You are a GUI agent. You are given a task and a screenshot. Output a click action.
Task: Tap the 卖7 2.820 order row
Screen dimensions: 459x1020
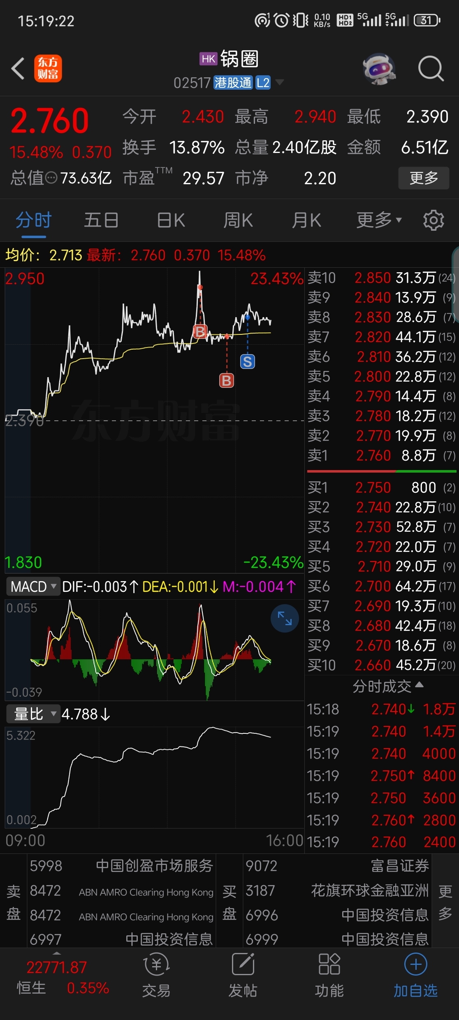click(382, 337)
